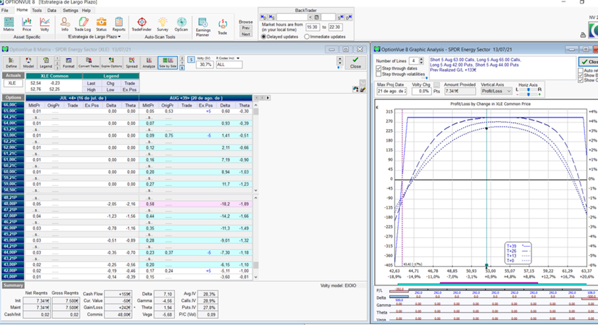
Task: Click the Volty Chg 0,0% field
Action: (x=422, y=91)
